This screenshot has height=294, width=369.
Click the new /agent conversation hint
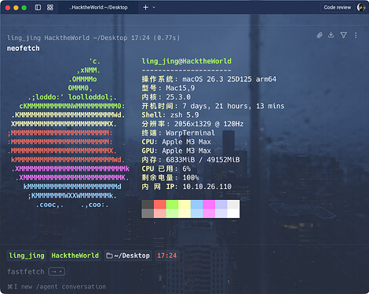click(57, 287)
